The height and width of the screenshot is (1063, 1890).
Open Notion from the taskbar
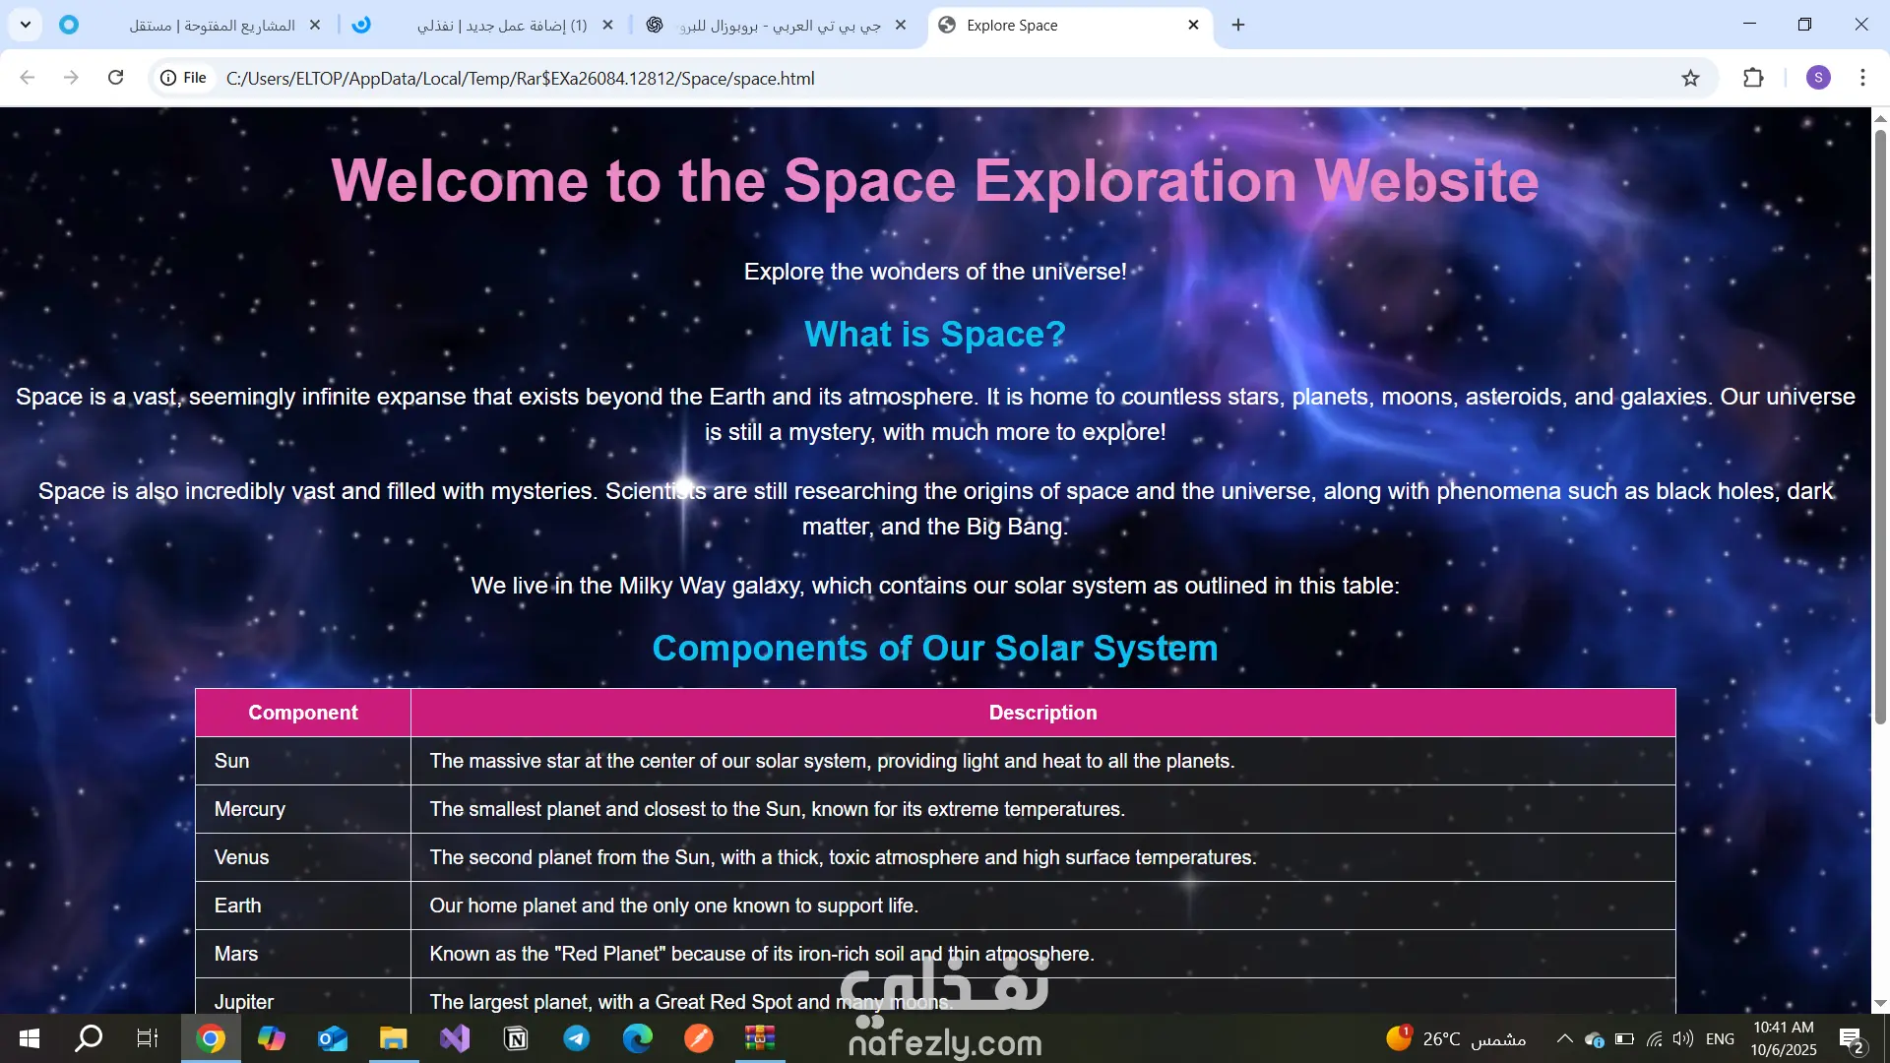516,1038
